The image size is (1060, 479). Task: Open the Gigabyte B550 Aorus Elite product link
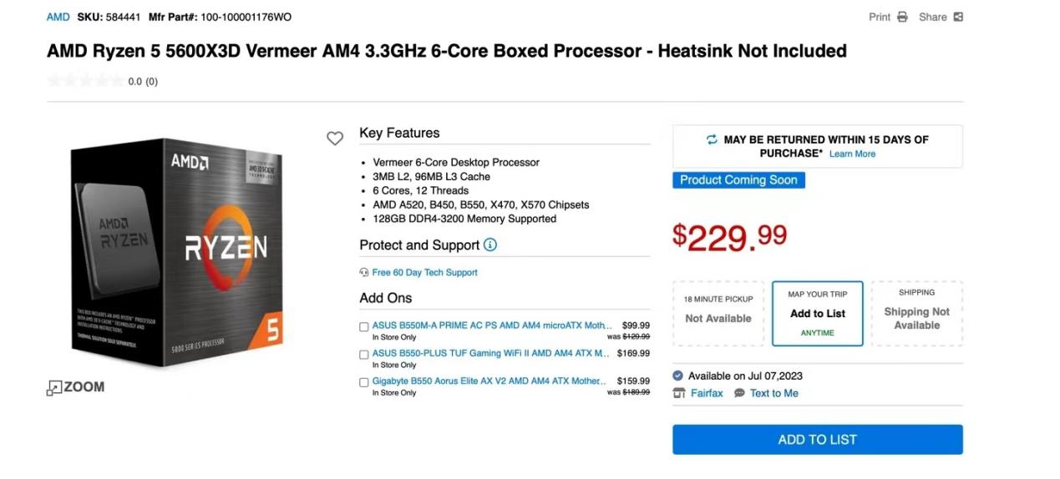click(x=489, y=381)
